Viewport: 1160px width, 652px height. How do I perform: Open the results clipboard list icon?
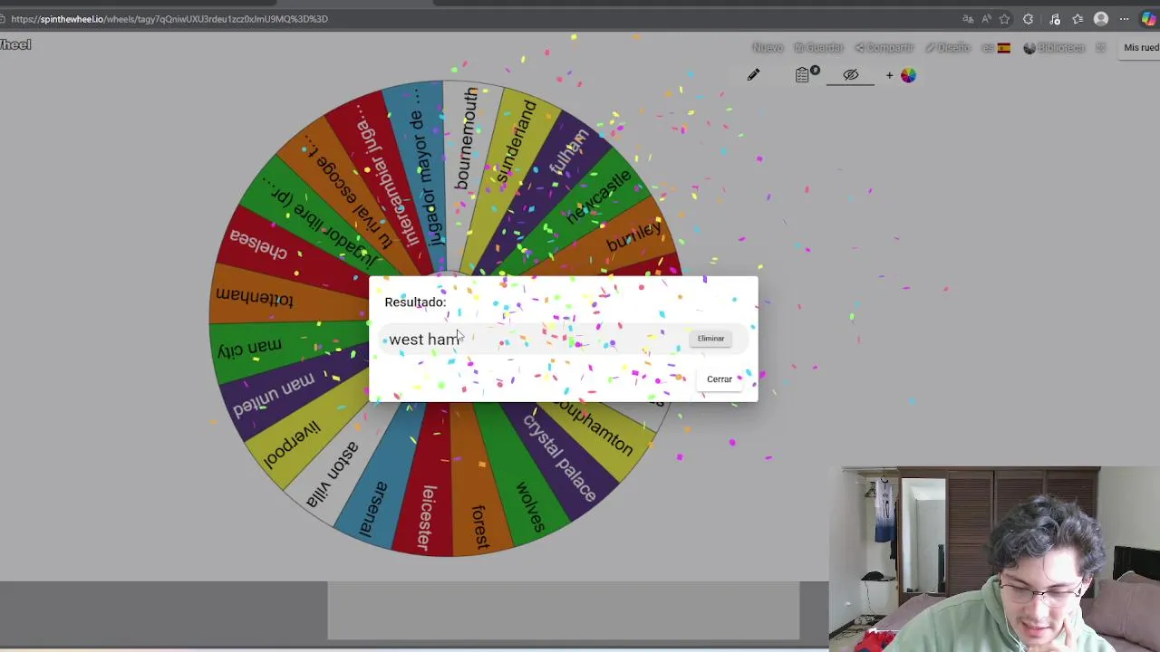(x=804, y=74)
